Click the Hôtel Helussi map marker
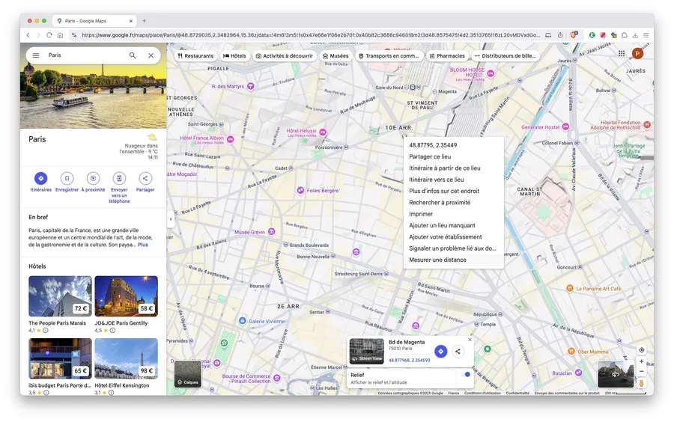This screenshot has width=674, height=422. [323, 132]
